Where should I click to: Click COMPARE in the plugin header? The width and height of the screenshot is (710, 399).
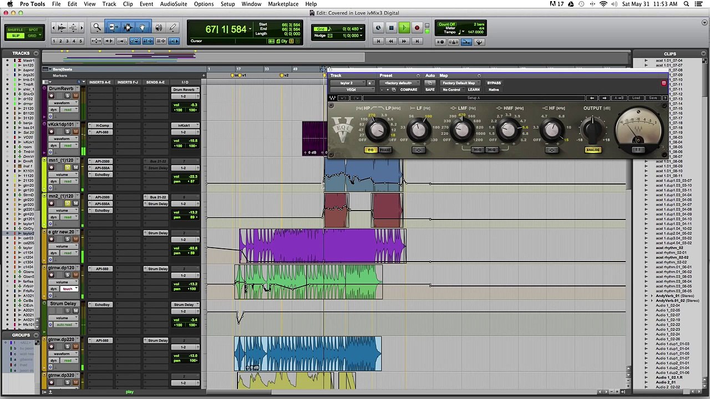tap(408, 90)
